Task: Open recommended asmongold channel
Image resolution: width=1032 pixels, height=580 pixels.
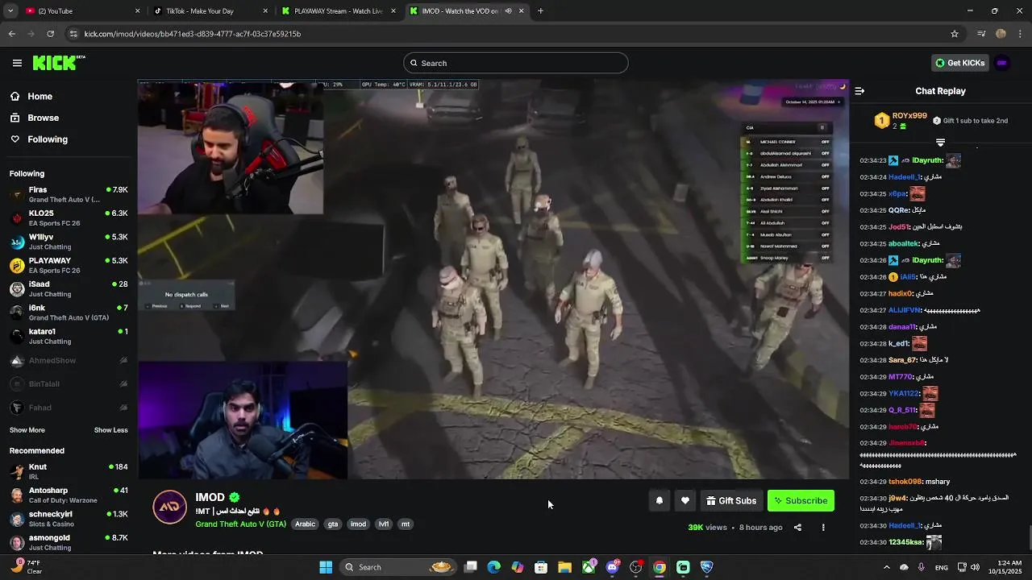Action: pos(69,542)
